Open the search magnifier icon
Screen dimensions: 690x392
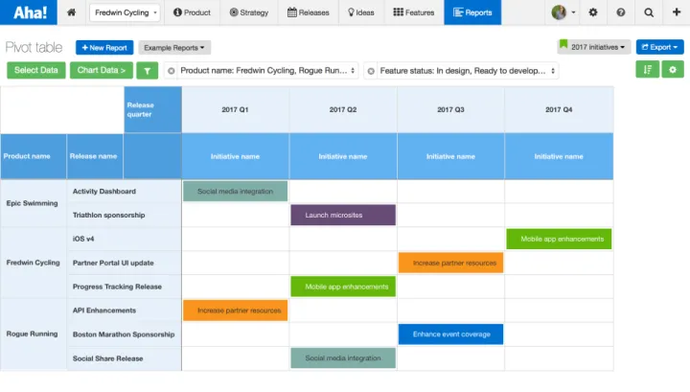coord(649,12)
